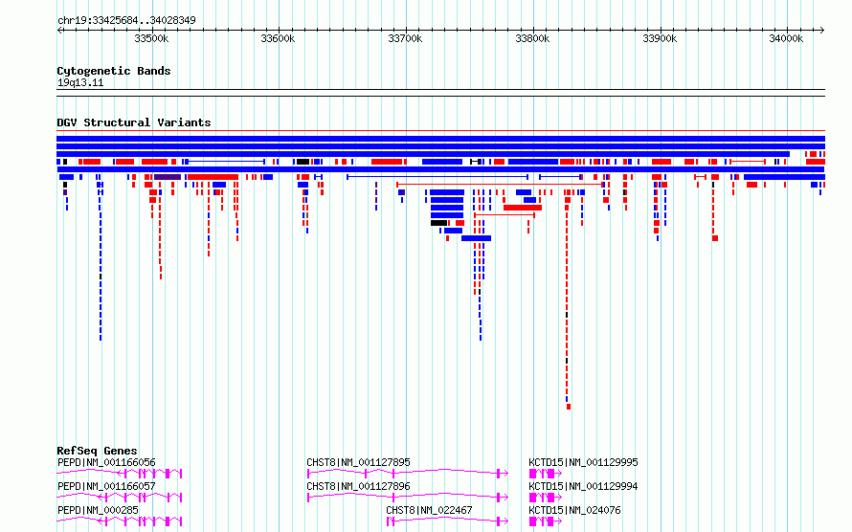Open the CHST8|NM_001127896 transcript label

358,486
